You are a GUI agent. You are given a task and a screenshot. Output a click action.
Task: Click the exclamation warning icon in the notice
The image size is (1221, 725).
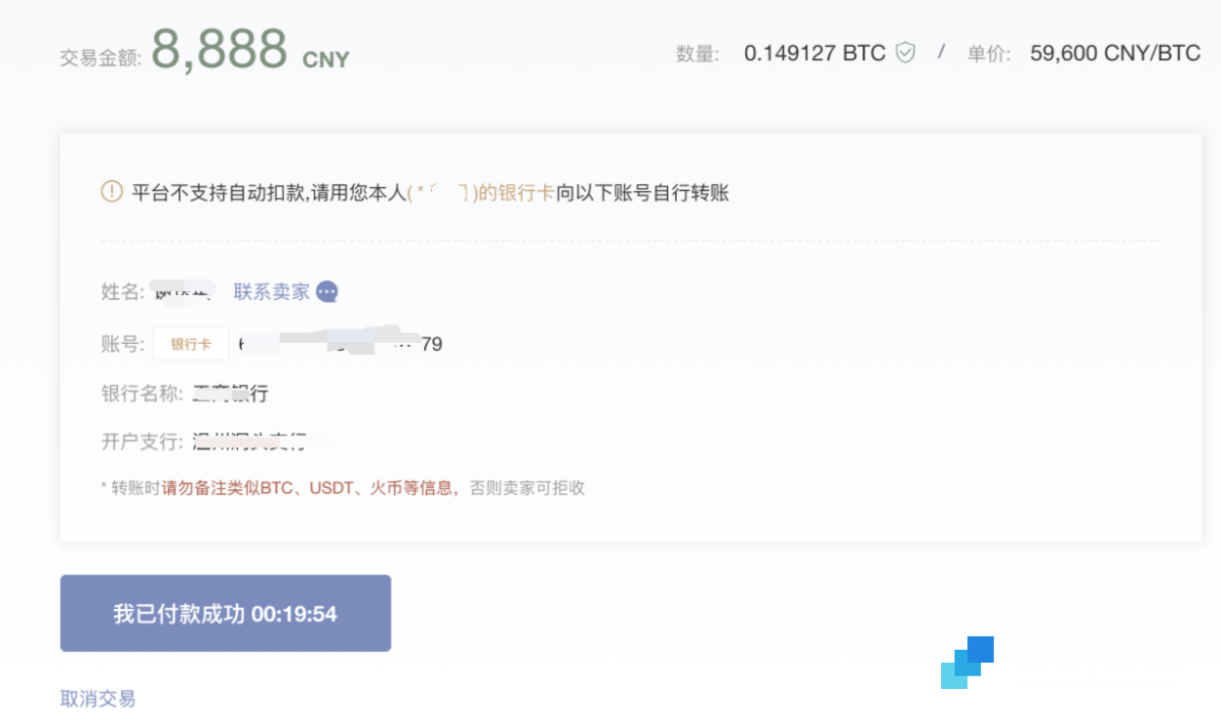coord(110,193)
